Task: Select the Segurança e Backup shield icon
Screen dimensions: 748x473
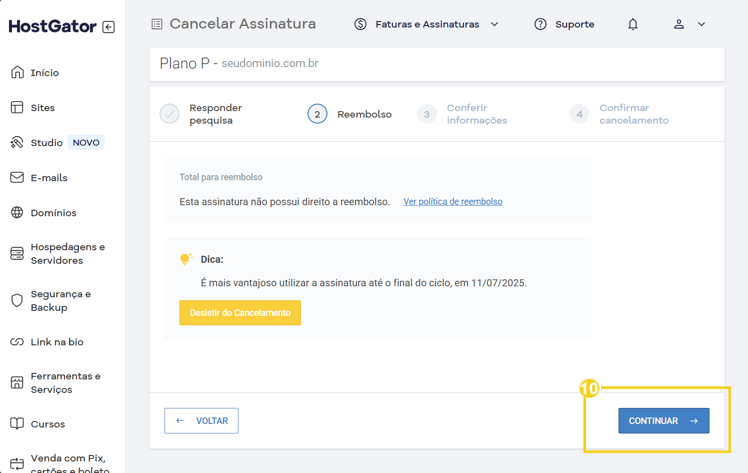Action: coord(17,300)
